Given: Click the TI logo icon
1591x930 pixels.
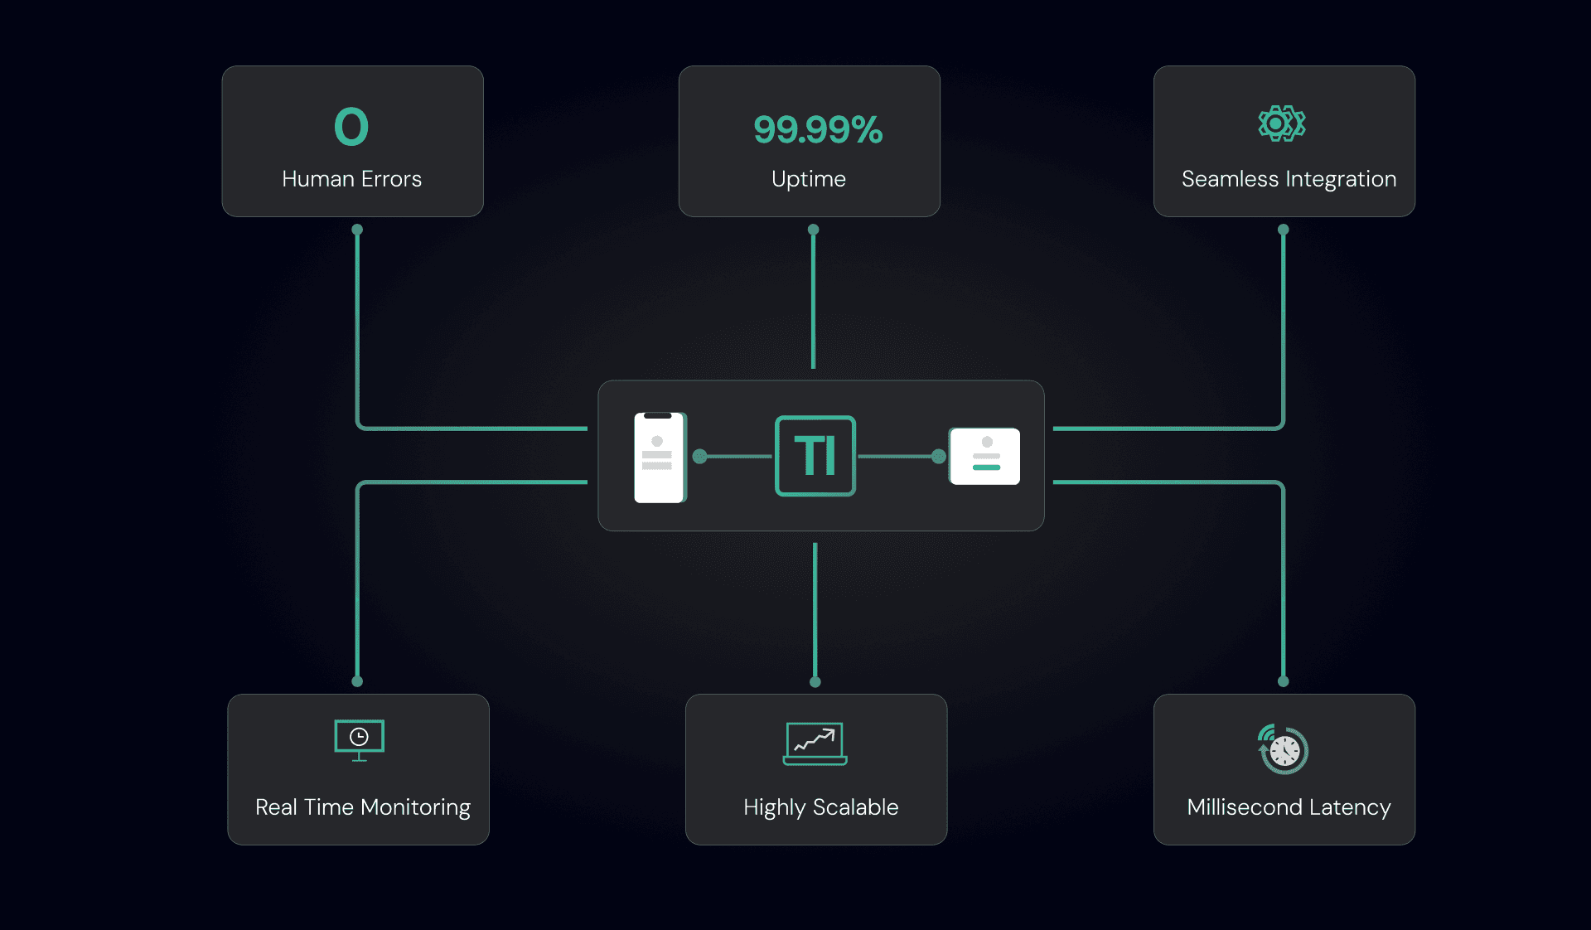Looking at the screenshot, I should (x=815, y=456).
